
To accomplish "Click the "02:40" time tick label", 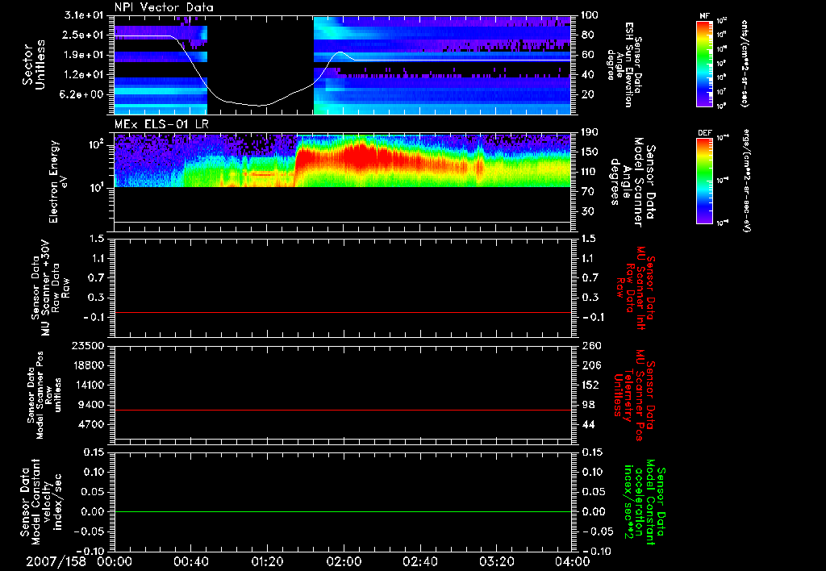I will [419, 561].
